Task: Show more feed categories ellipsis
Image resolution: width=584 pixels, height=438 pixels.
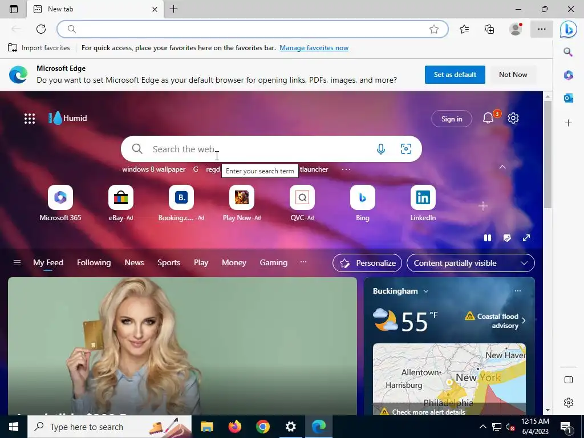Action: point(303,262)
